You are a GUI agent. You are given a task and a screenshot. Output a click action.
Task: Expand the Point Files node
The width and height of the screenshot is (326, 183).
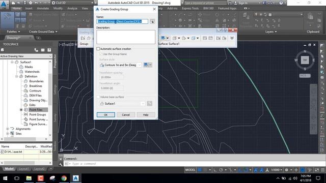click(x=21, y=110)
